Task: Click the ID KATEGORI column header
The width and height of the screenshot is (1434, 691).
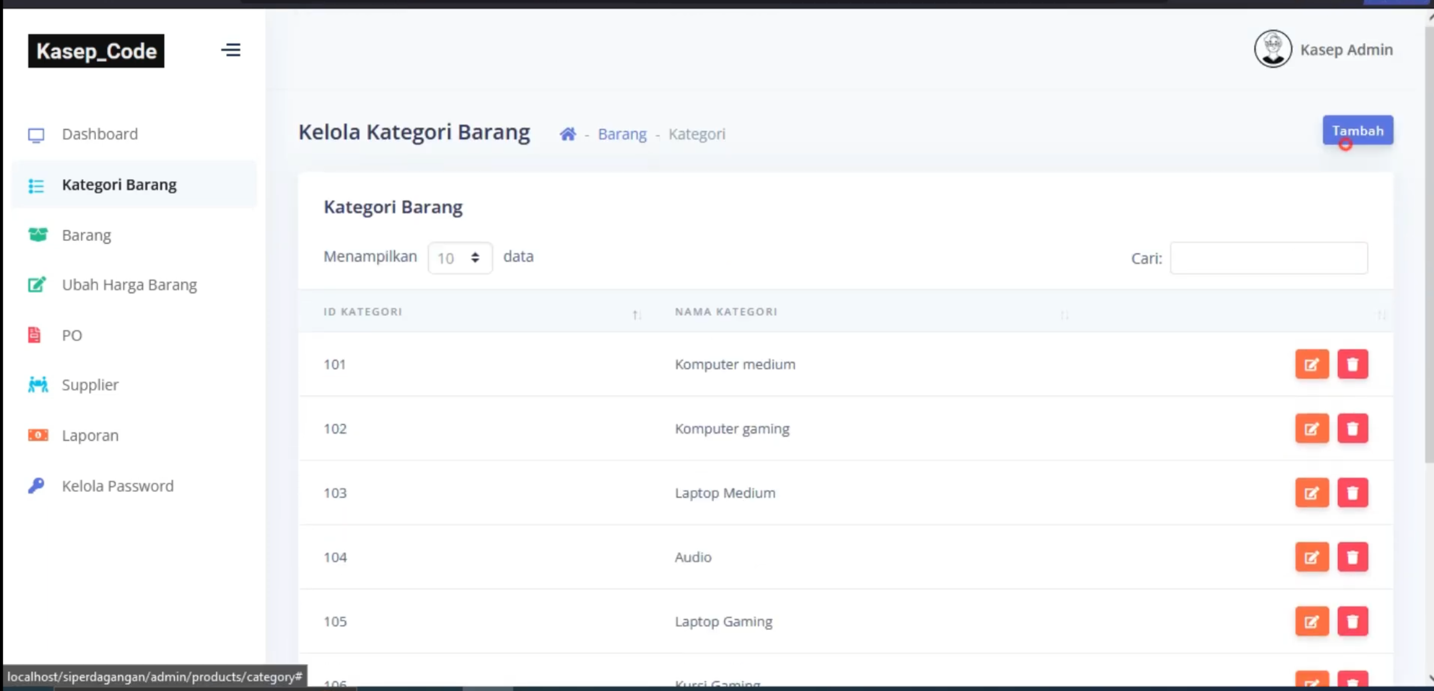Action: coord(363,312)
